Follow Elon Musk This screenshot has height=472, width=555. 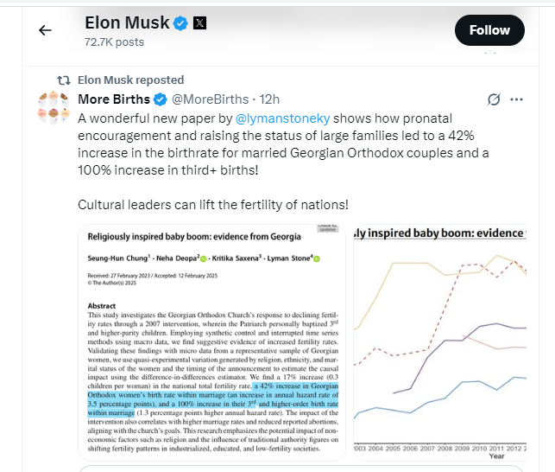coord(489,30)
